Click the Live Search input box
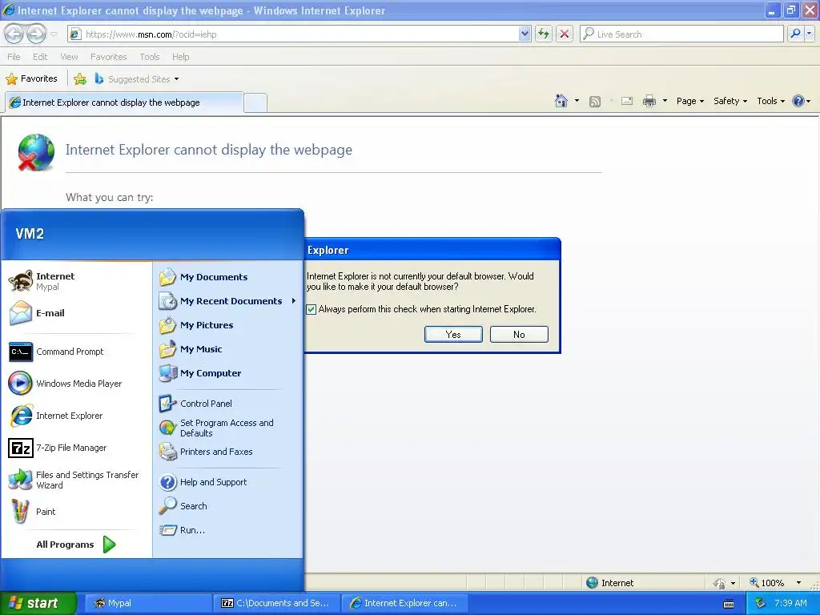The width and height of the screenshot is (820, 615). point(682,34)
